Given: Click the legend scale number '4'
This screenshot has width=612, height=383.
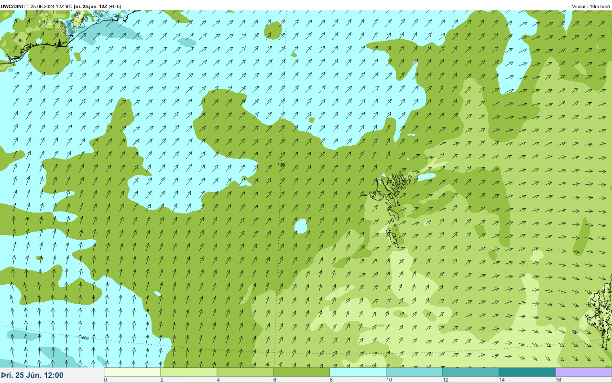Looking at the screenshot, I should pos(218,380).
